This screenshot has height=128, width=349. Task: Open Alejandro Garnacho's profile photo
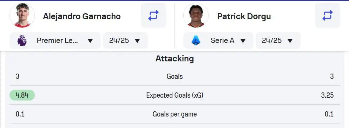coord(22,15)
